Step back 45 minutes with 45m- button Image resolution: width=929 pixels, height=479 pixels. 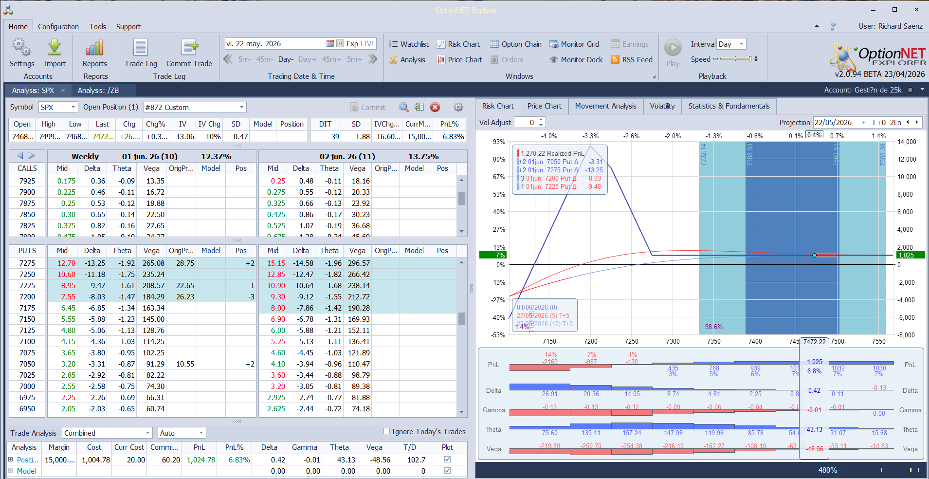pyautogui.click(x=265, y=59)
